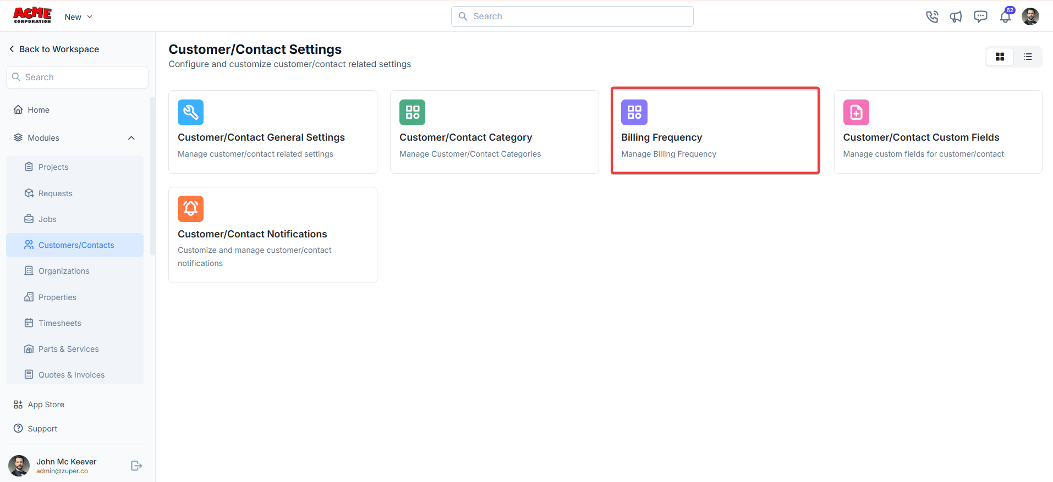The height and width of the screenshot is (482, 1053).
Task: Click the Modules layers icon
Action: (18, 137)
